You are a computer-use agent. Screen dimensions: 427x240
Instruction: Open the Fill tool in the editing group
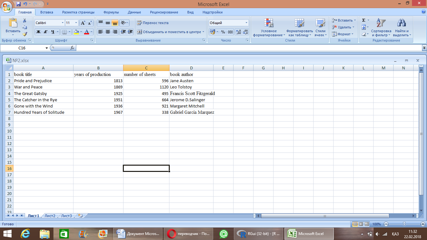(364, 27)
